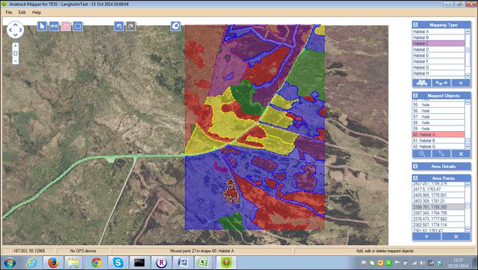Click the arrow-to-grid import tool
The image size is (478, 270).
click(54, 26)
